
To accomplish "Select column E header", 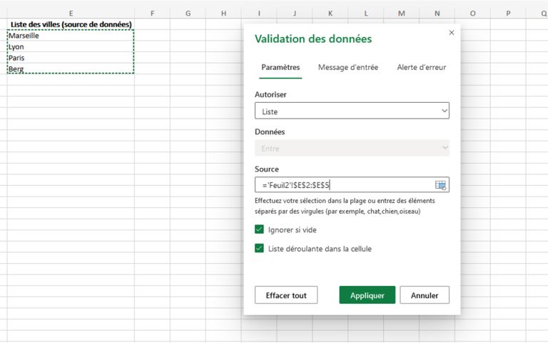I will (71, 14).
